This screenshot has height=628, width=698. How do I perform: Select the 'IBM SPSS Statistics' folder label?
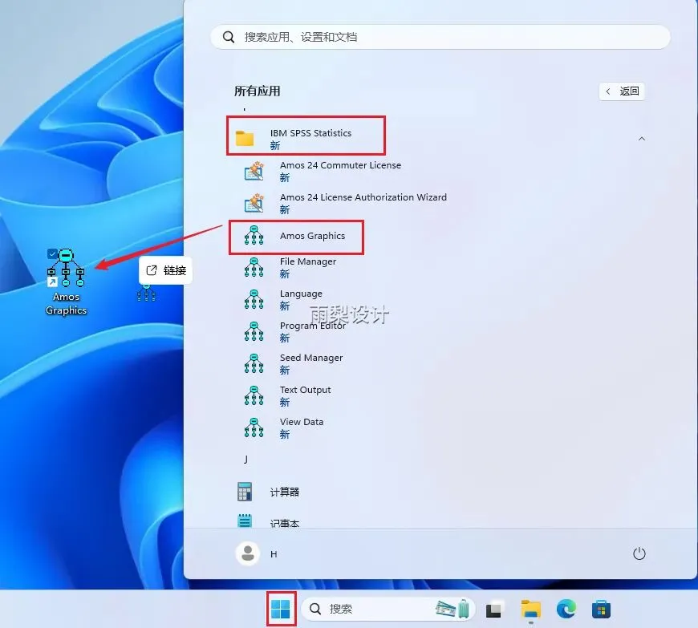[x=310, y=133]
